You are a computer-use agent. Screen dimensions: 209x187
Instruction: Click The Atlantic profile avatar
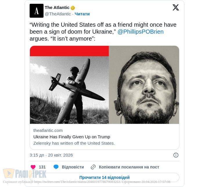click(x=37, y=11)
